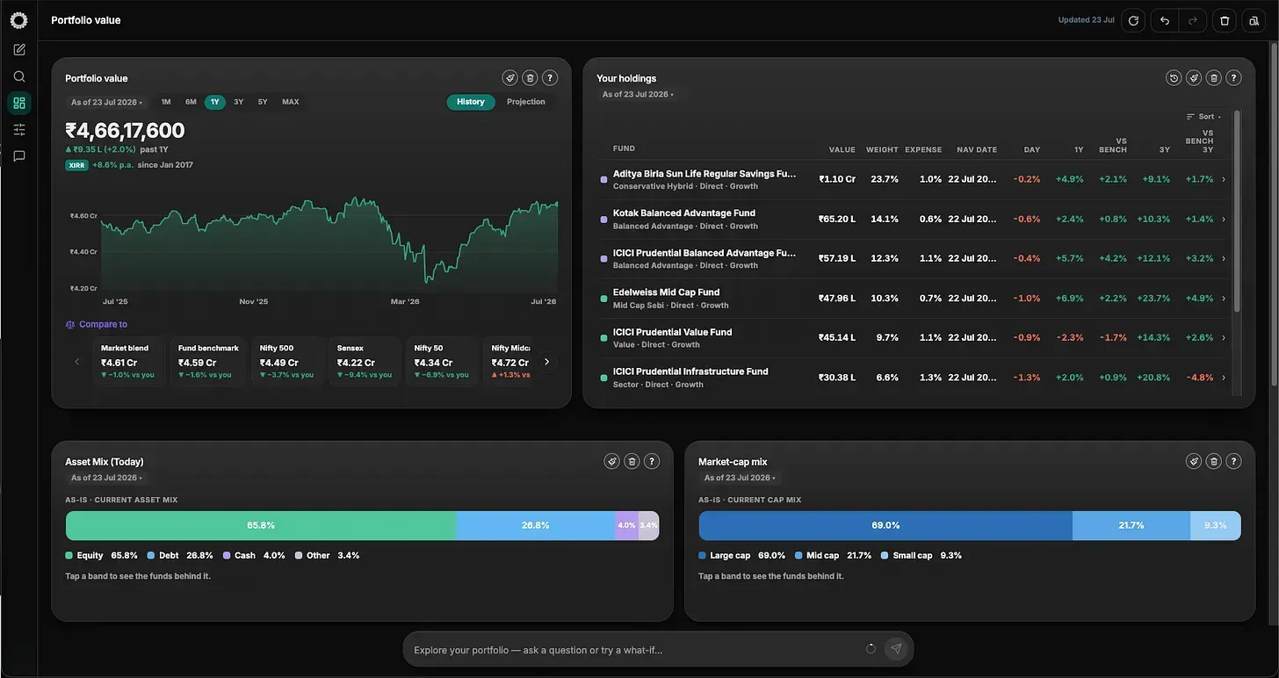Open the Market-cap mix As of date dropdown
The image size is (1279, 678).
pos(740,478)
